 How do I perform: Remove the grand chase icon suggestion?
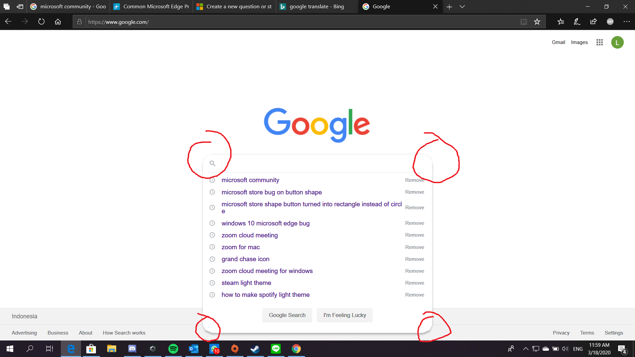(x=414, y=259)
